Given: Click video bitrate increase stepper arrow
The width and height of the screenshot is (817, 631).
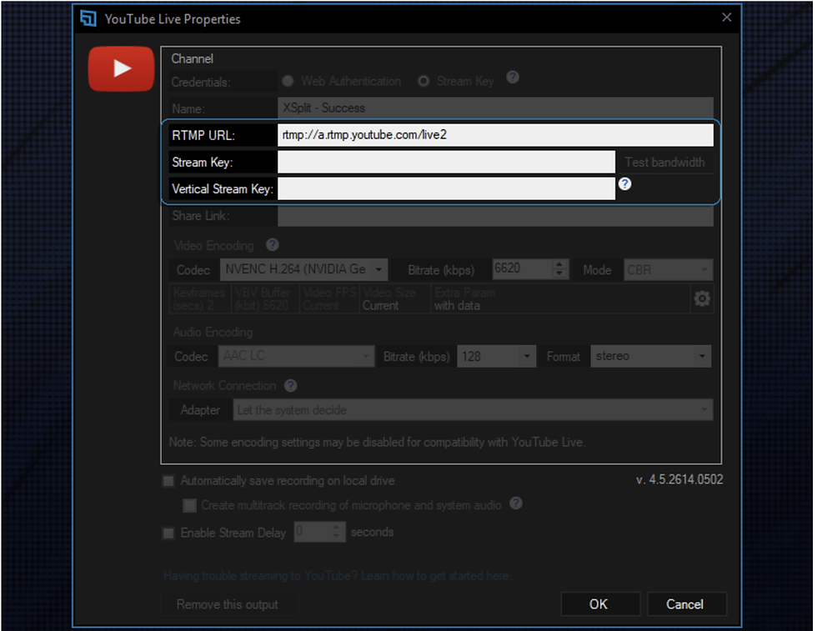Looking at the screenshot, I should pyautogui.click(x=559, y=264).
